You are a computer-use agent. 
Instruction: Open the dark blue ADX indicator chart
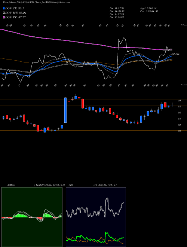[96, 217]
